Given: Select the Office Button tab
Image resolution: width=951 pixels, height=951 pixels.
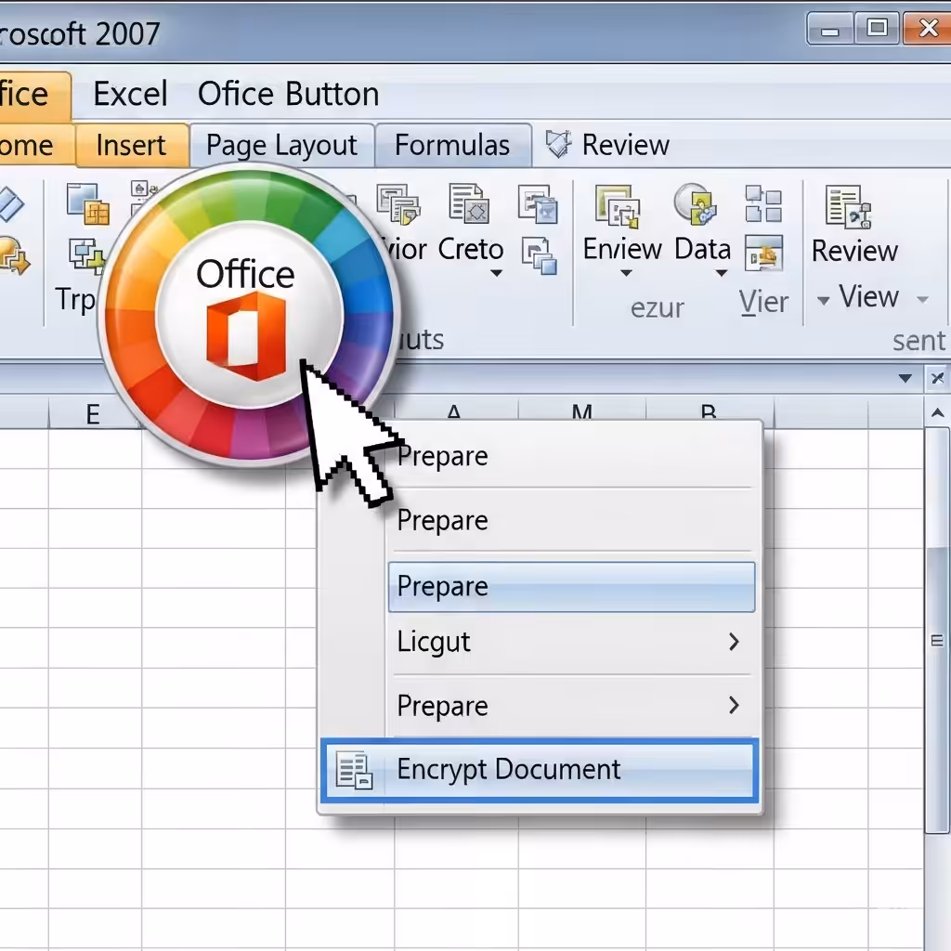Looking at the screenshot, I should (289, 94).
